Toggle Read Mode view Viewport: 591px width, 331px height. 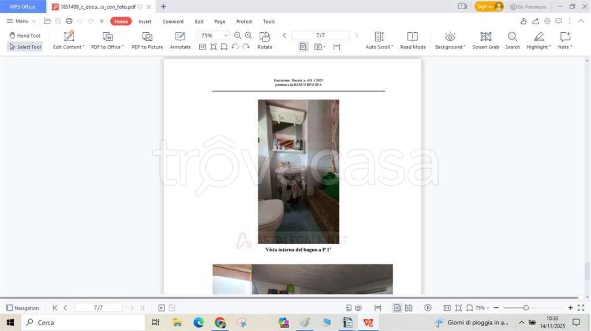[413, 37]
